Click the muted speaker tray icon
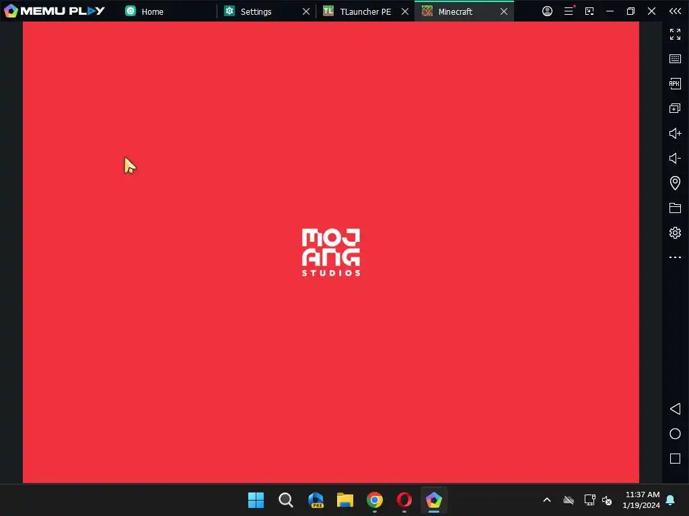The width and height of the screenshot is (689, 516). (x=607, y=500)
